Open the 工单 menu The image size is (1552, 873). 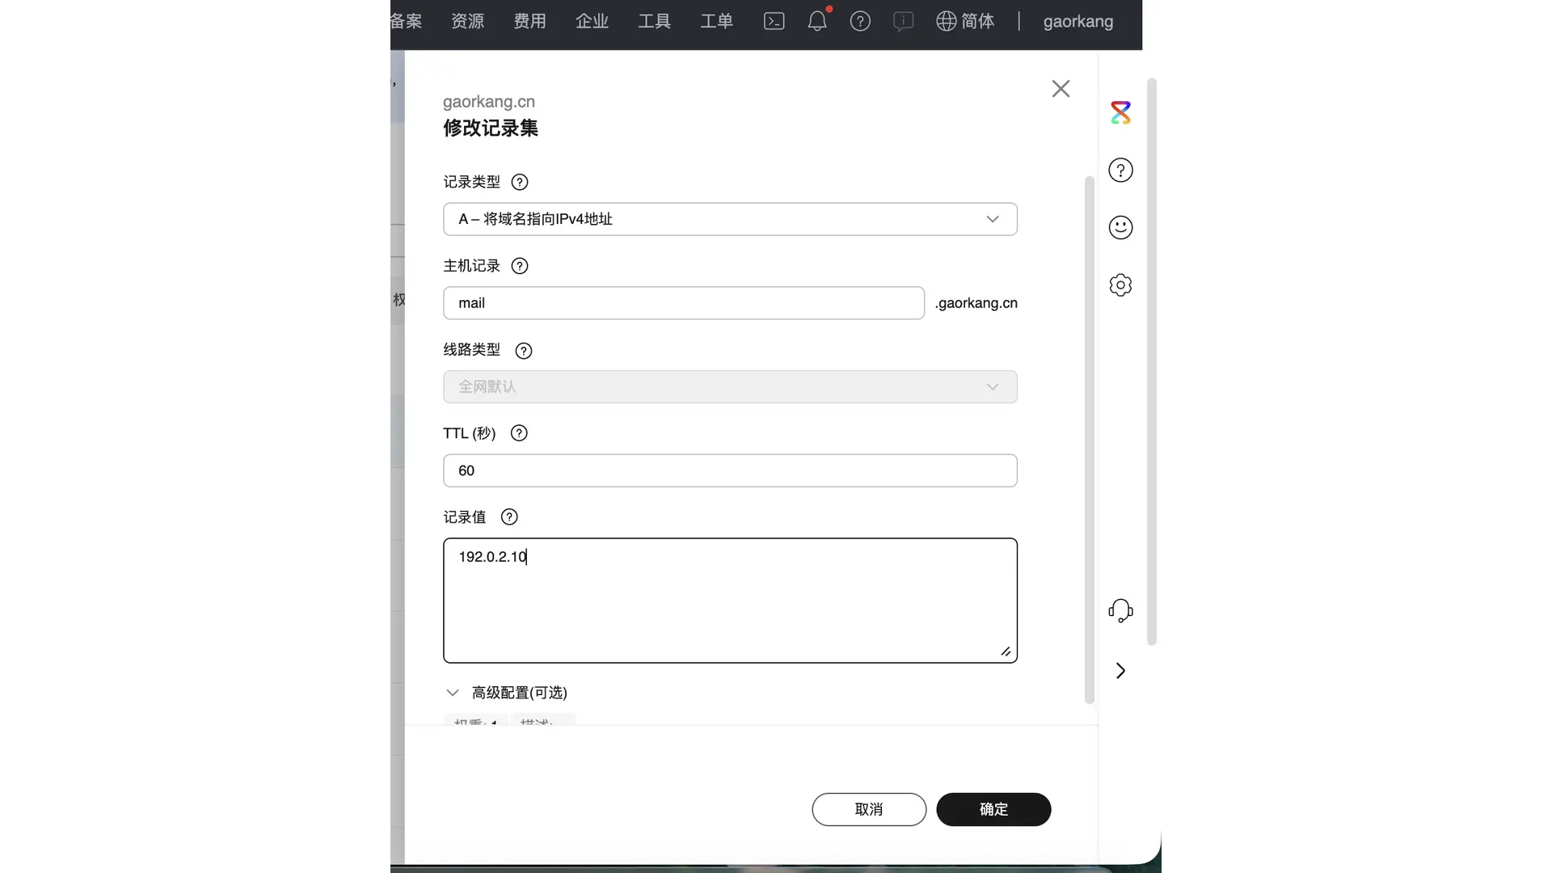coord(716,22)
